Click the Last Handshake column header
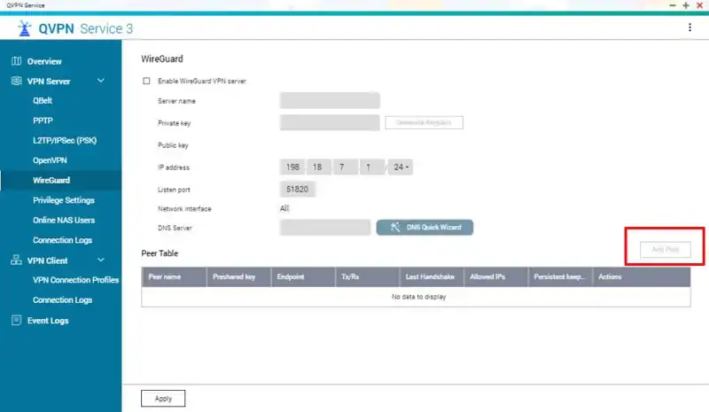 (432, 276)
